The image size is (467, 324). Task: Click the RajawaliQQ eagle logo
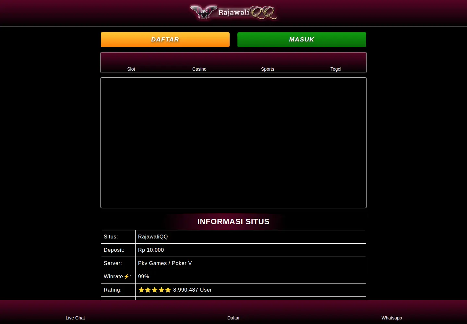tap(233, 13)
